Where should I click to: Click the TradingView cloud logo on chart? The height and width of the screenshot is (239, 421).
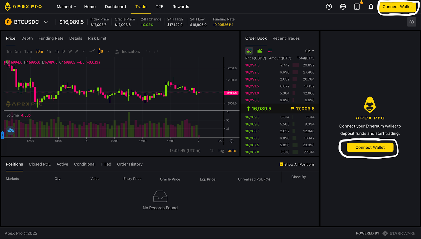click(11, 130)
